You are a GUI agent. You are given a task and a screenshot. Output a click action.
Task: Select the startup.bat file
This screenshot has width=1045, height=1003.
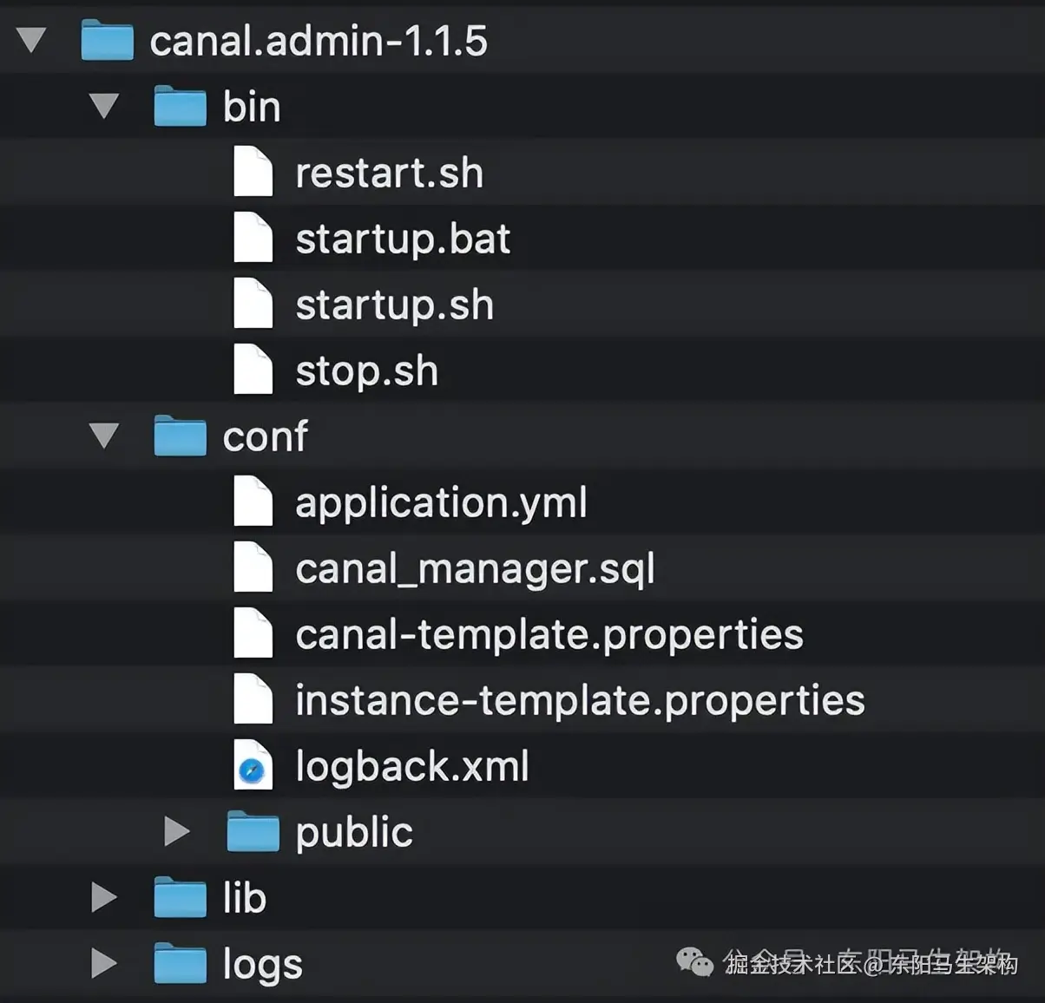(x=403, y=239)
